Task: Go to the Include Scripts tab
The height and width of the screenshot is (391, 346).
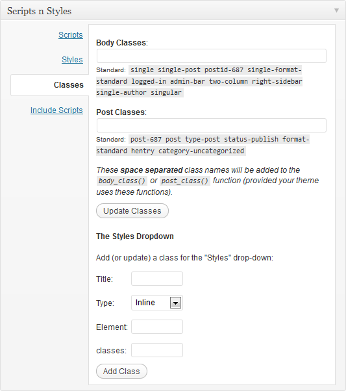Action: [x=56, y=110]
